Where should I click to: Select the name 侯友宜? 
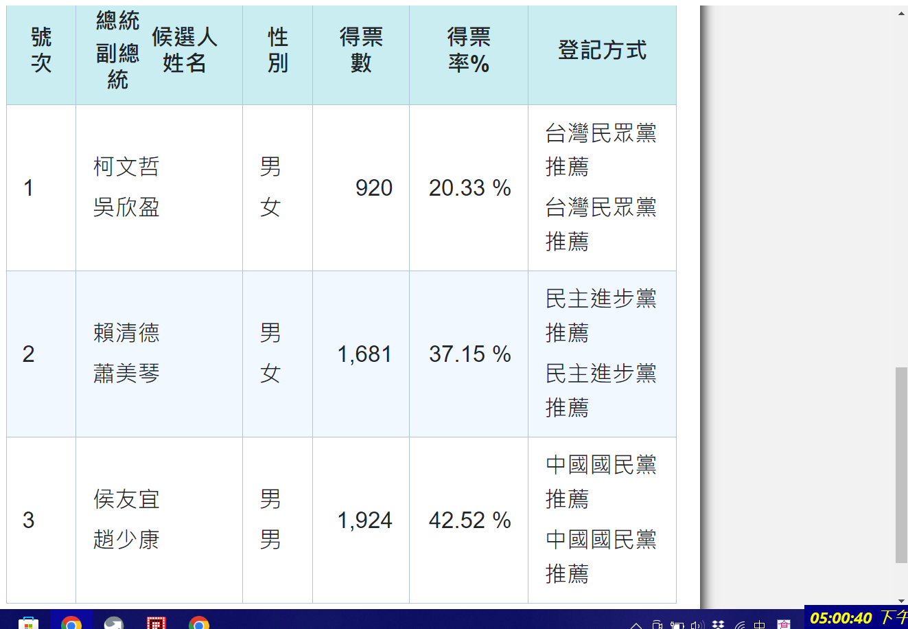tap(126, 499)
